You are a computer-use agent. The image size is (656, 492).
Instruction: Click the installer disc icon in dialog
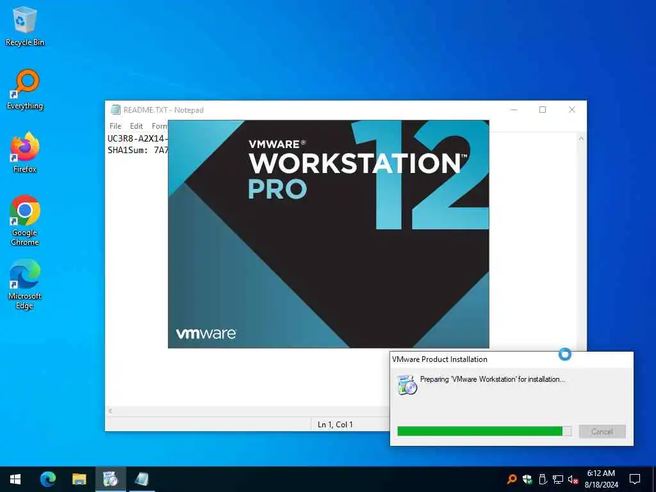pos(407,384)
